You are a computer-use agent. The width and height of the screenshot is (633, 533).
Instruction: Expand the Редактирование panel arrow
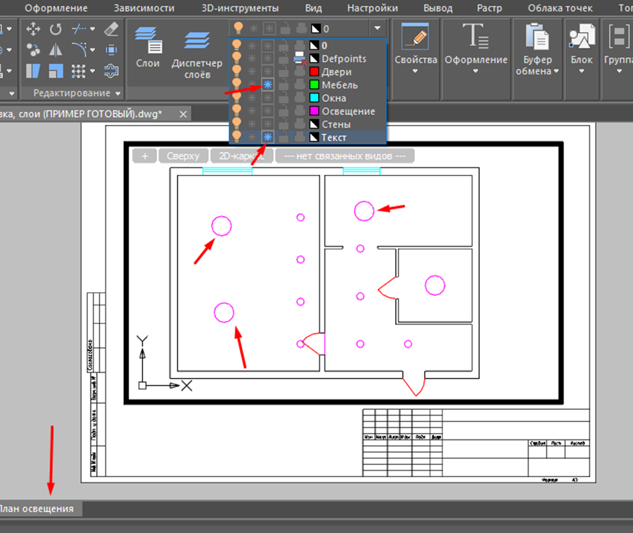pyautogui.click(x=119, y=94)
